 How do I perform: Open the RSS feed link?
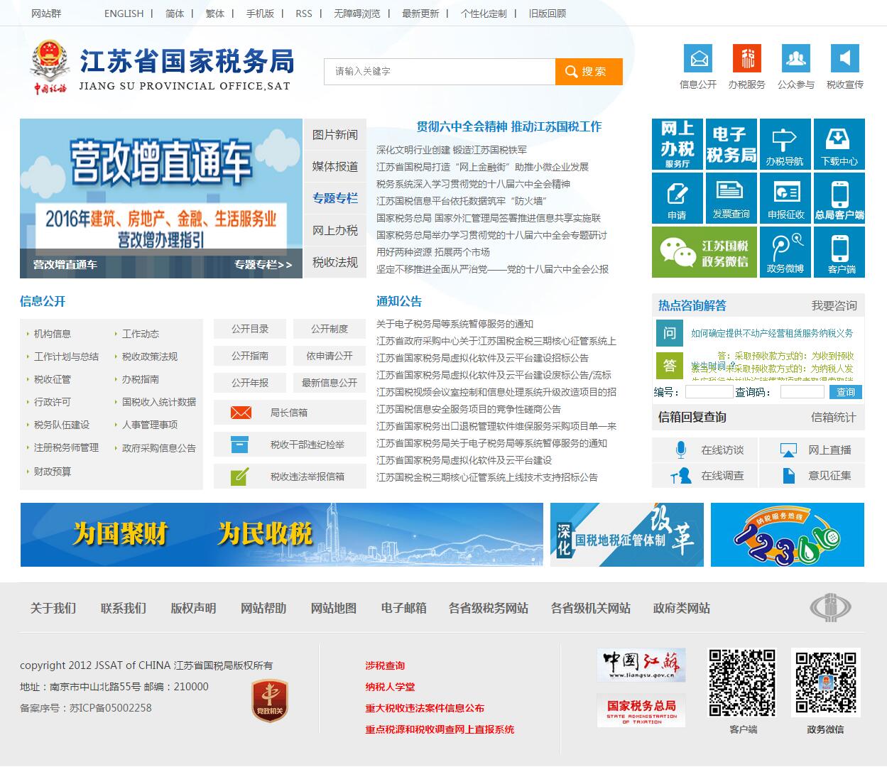point(304,13)
